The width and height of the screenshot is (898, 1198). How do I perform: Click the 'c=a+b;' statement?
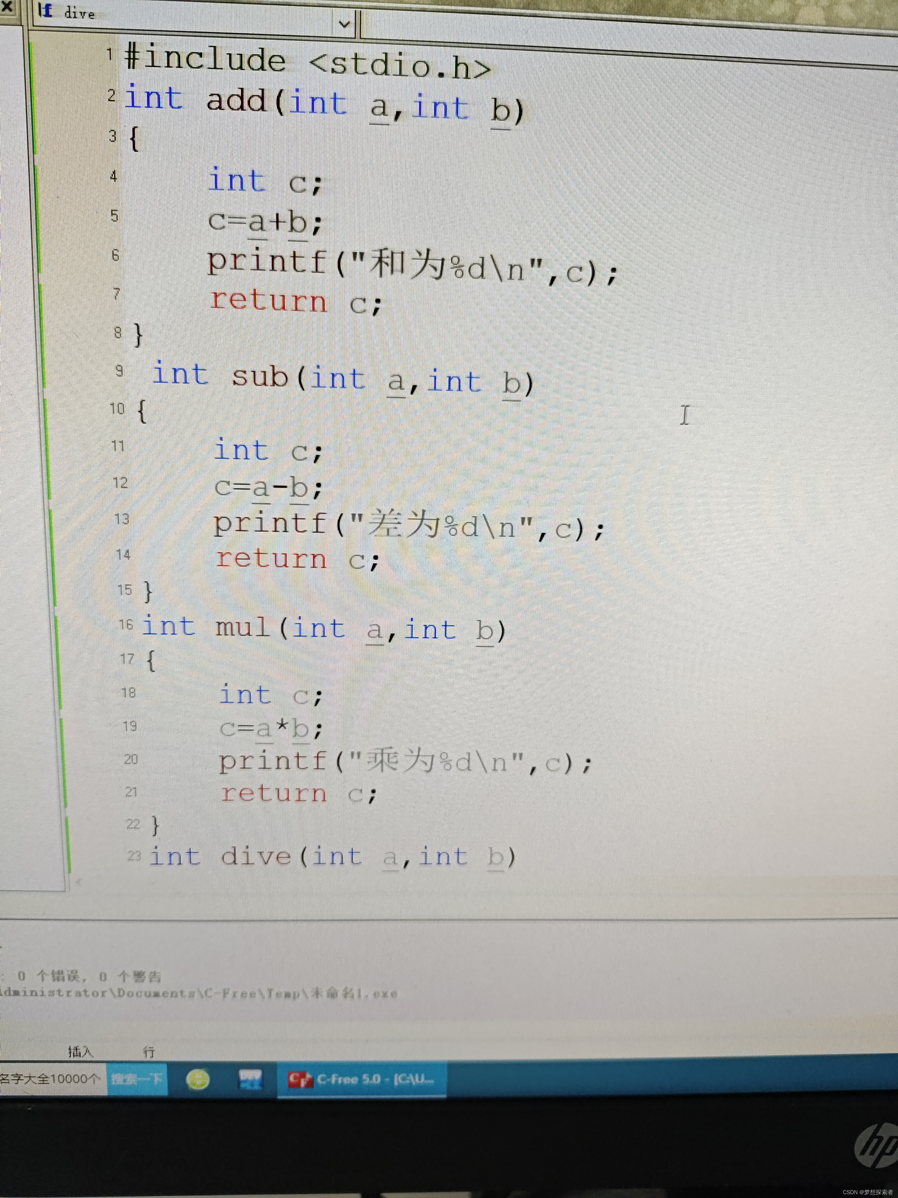[x=266, y=222]
